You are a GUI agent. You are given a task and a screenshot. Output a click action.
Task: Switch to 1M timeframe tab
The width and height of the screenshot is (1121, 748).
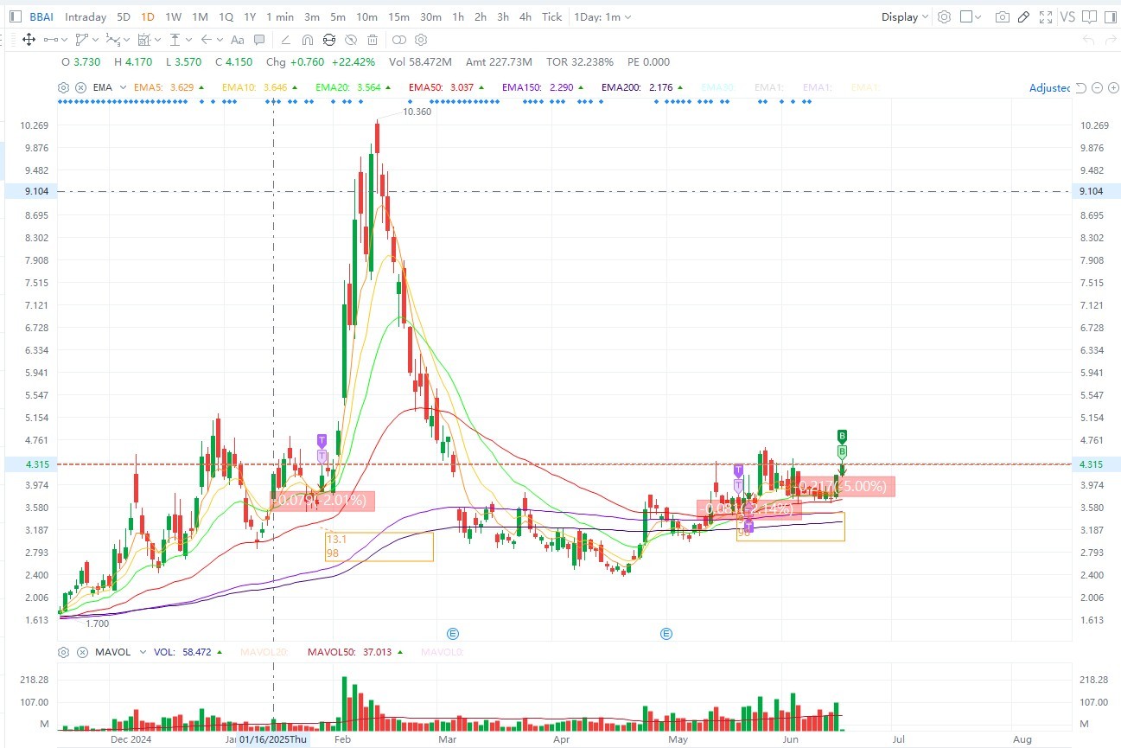click(x=200, y=16)
